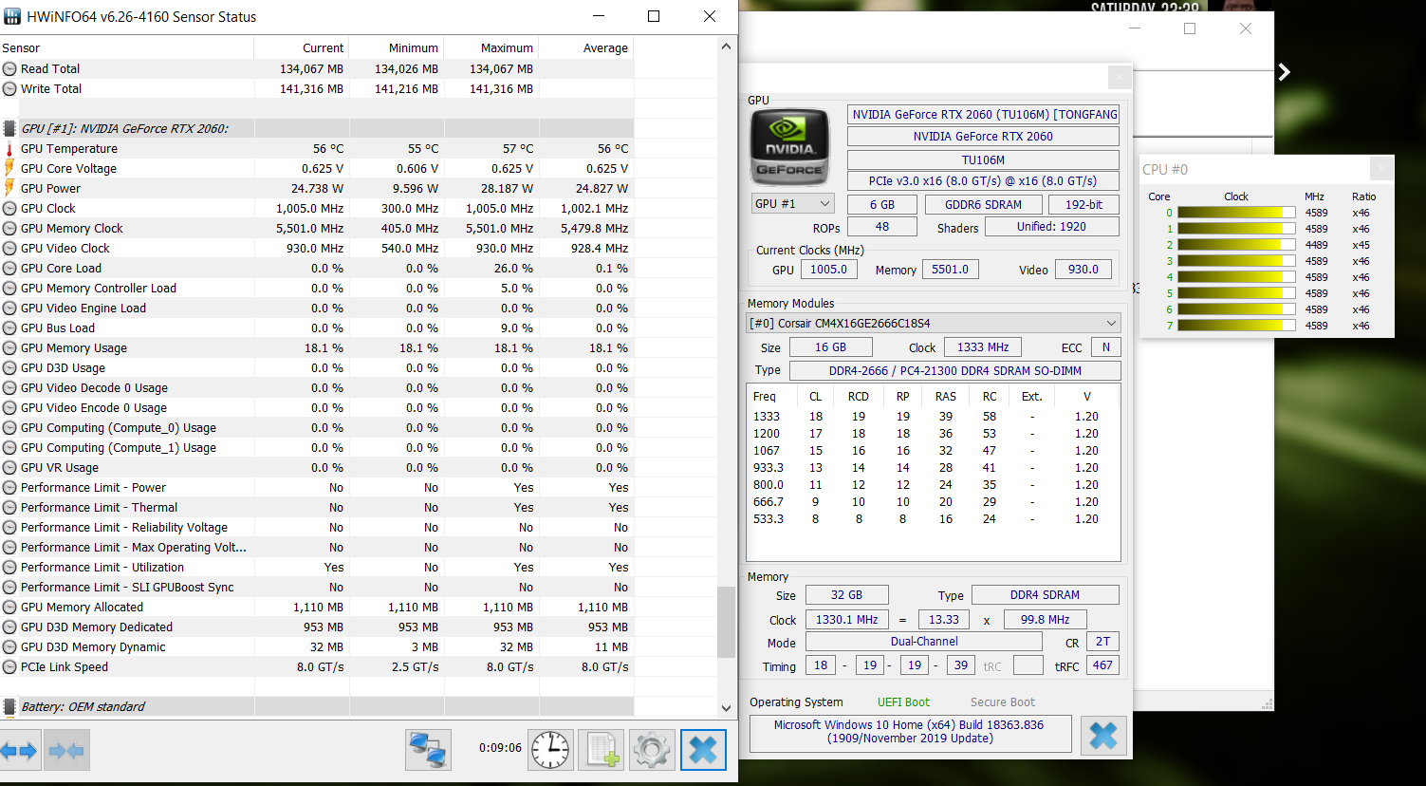
Task: Click the Secure Boot label
Action: (1003, 702)
